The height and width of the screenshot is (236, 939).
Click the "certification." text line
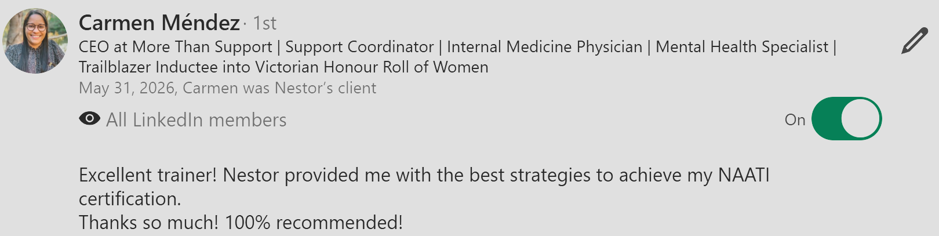(130, 199)
